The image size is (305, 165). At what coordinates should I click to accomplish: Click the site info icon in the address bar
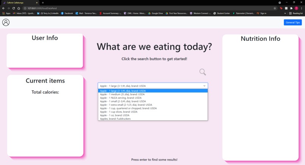click(x=25, y=8)
